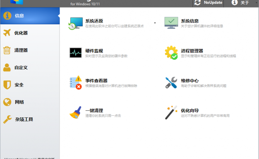Click description 这对不熟悉计算机的用户非常有用
This screenshot has height=159, width=259.
[205, 116]
